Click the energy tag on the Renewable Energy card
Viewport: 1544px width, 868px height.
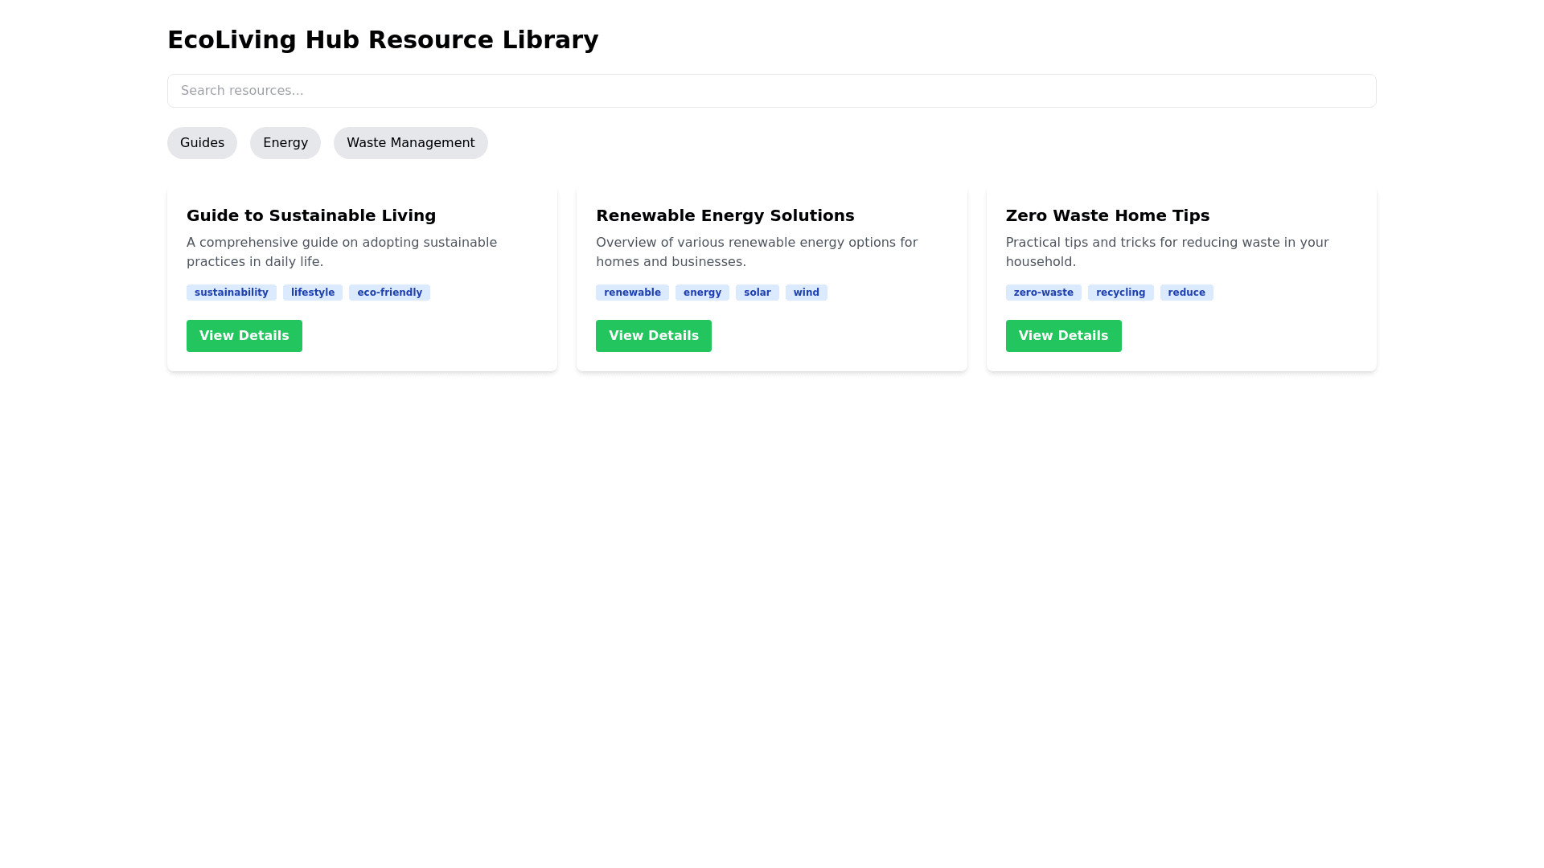702,293
